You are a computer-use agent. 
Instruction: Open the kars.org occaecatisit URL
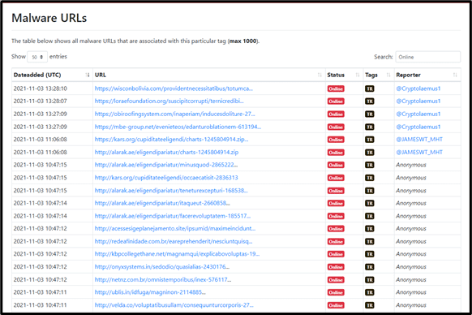coord(166,178)
